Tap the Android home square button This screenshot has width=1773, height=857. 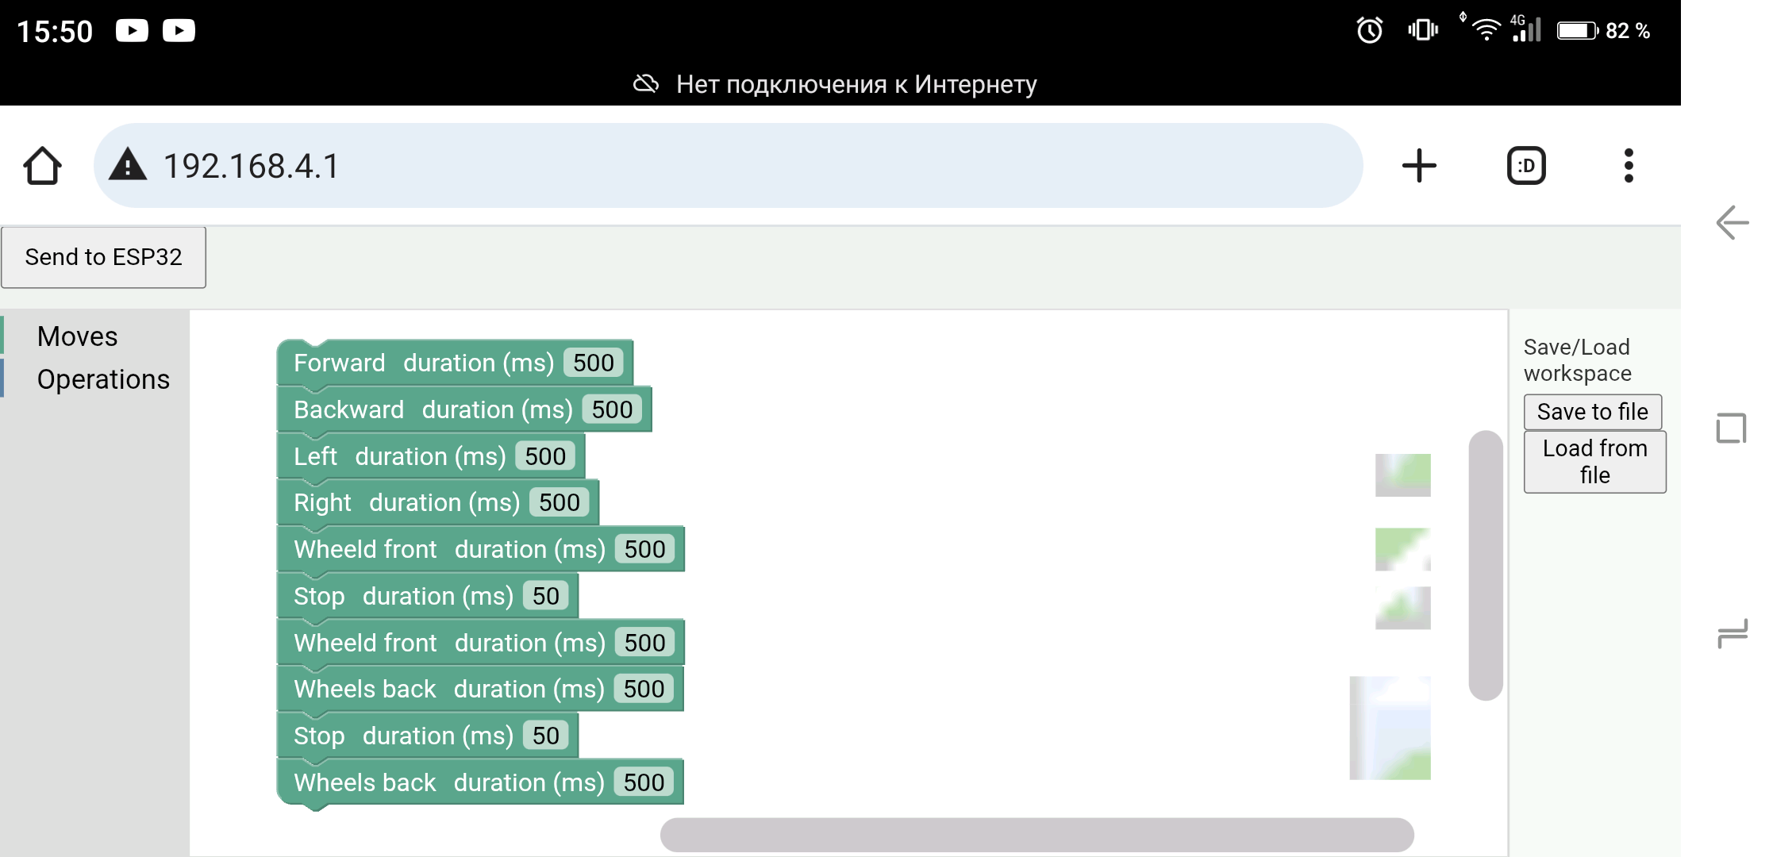pyautogui.click(x=1731, y=428)
